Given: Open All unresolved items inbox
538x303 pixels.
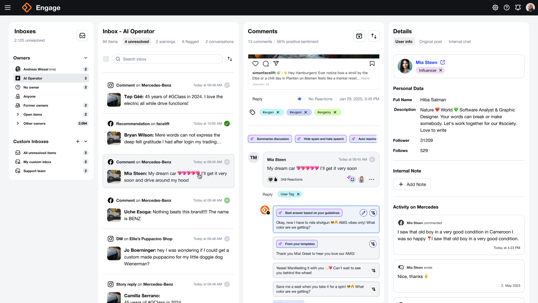Looking at the screenshot, I should 51,153.
